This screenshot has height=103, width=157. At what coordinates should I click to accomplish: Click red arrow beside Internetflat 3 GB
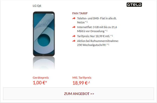click(x=74, y=27)
